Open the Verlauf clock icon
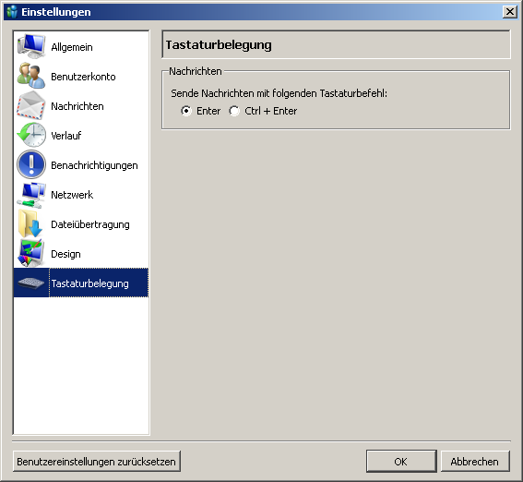 31,135
